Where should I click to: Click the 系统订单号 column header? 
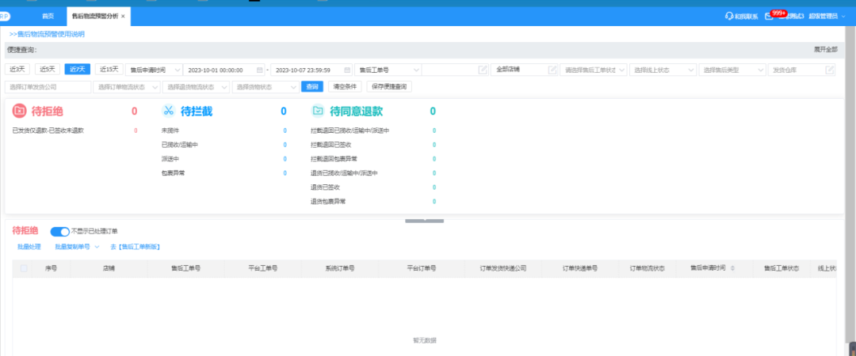click(339, 268)
